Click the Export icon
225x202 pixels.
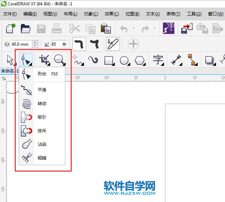[202, 28]
